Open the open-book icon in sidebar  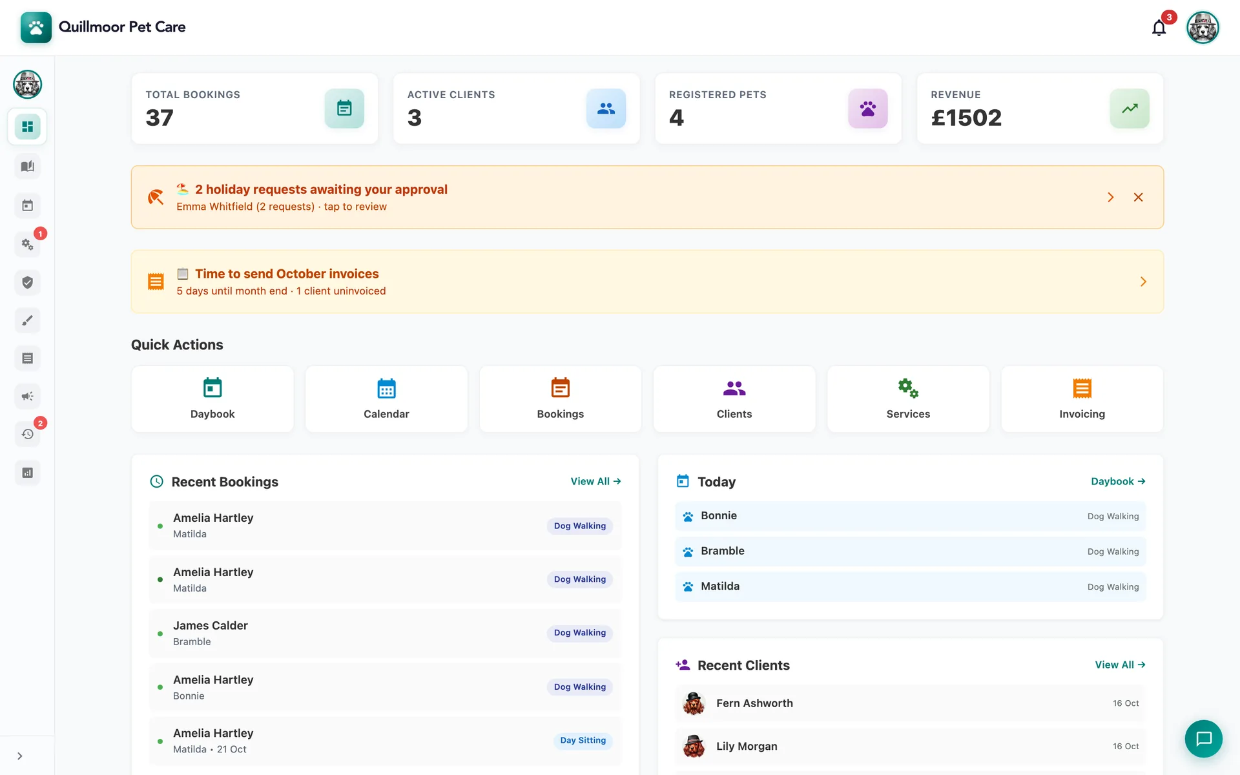[x=27, y=167]
